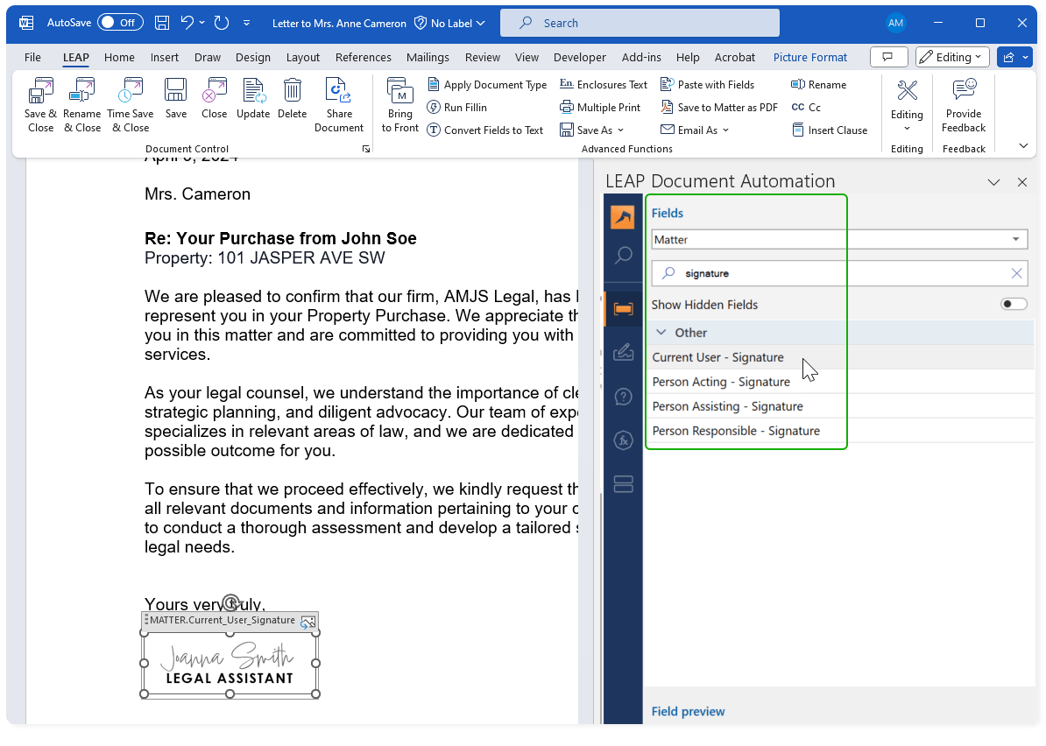Click the Save & Close ribbon icon
The image size is (1046, 746).
(x=40, y=91)
